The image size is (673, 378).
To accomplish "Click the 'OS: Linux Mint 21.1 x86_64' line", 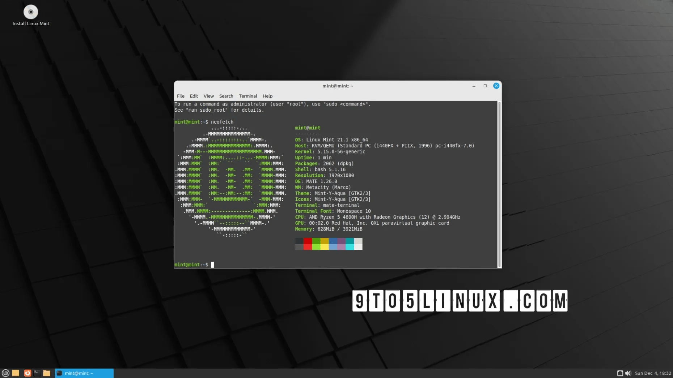I will (331, 139).
